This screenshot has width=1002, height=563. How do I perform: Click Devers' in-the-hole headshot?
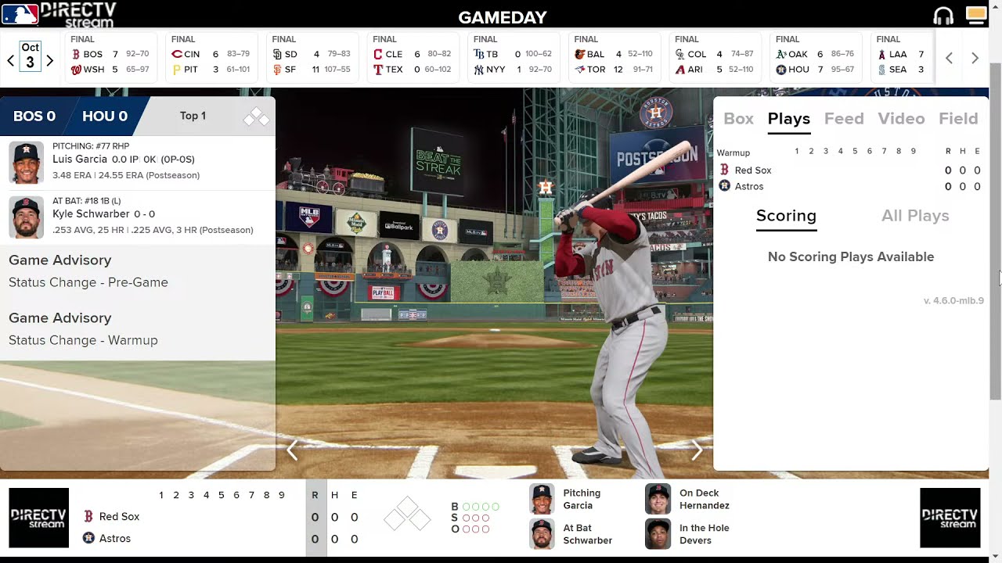click(x=658, y=534)
